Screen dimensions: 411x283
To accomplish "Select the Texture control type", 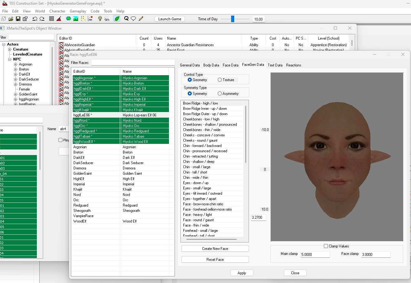I will point(220,80).
